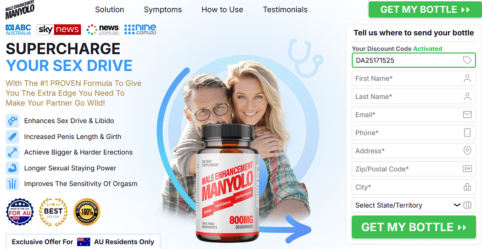The image size is (482, 249).
Task: Click the Manyolo Male Enhancement logo
Action: coord(20,10)
